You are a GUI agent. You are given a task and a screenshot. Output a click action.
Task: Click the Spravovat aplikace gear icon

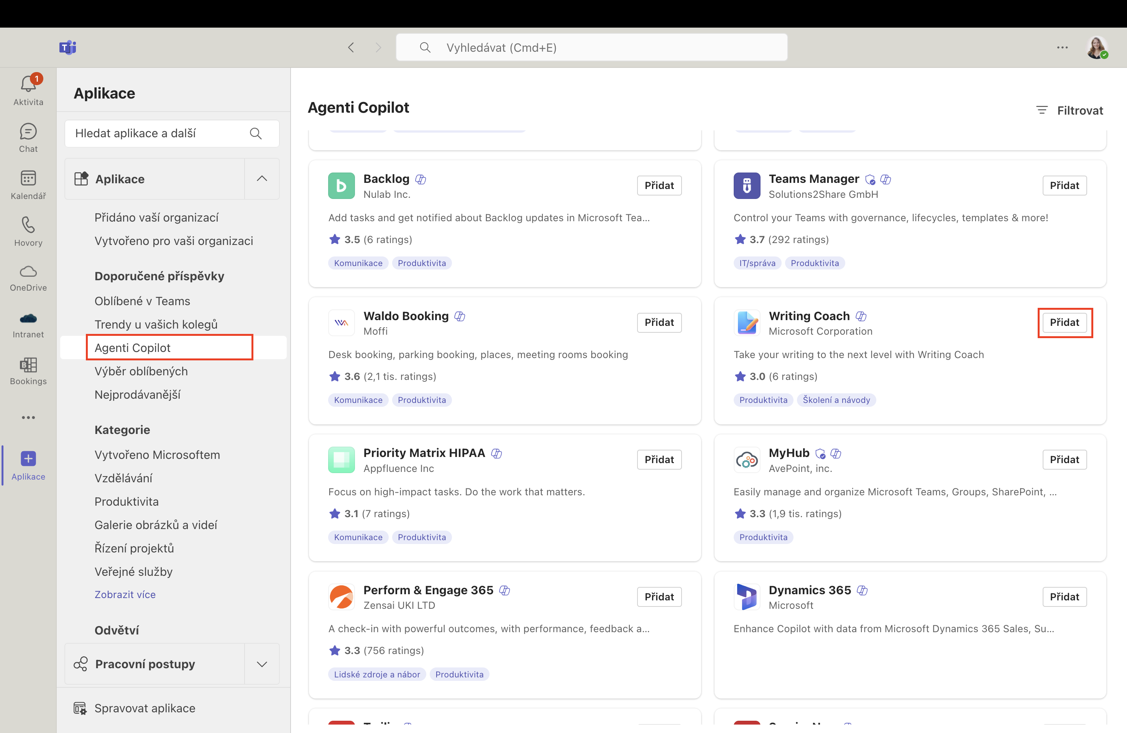80,708
